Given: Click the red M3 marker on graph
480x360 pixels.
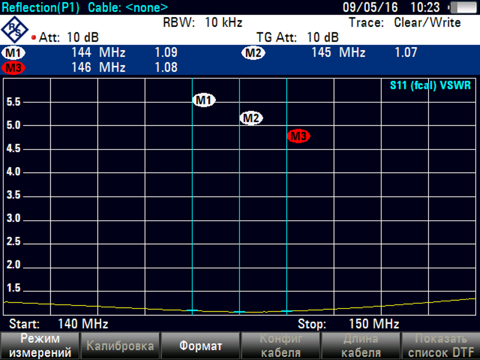Looking at the screenshot, I should (299, 136).
